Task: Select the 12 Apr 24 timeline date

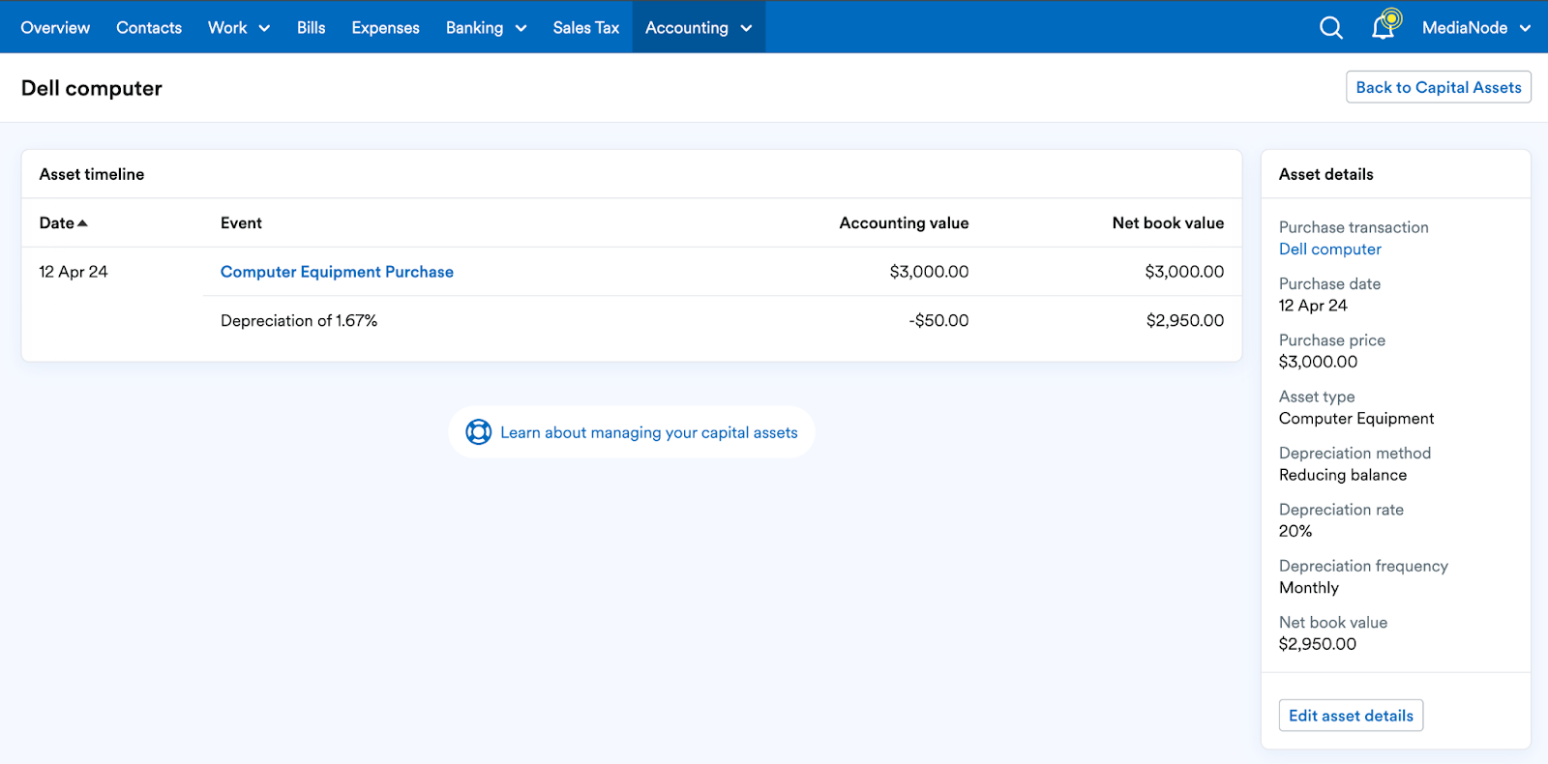Action: click(74, 272)
